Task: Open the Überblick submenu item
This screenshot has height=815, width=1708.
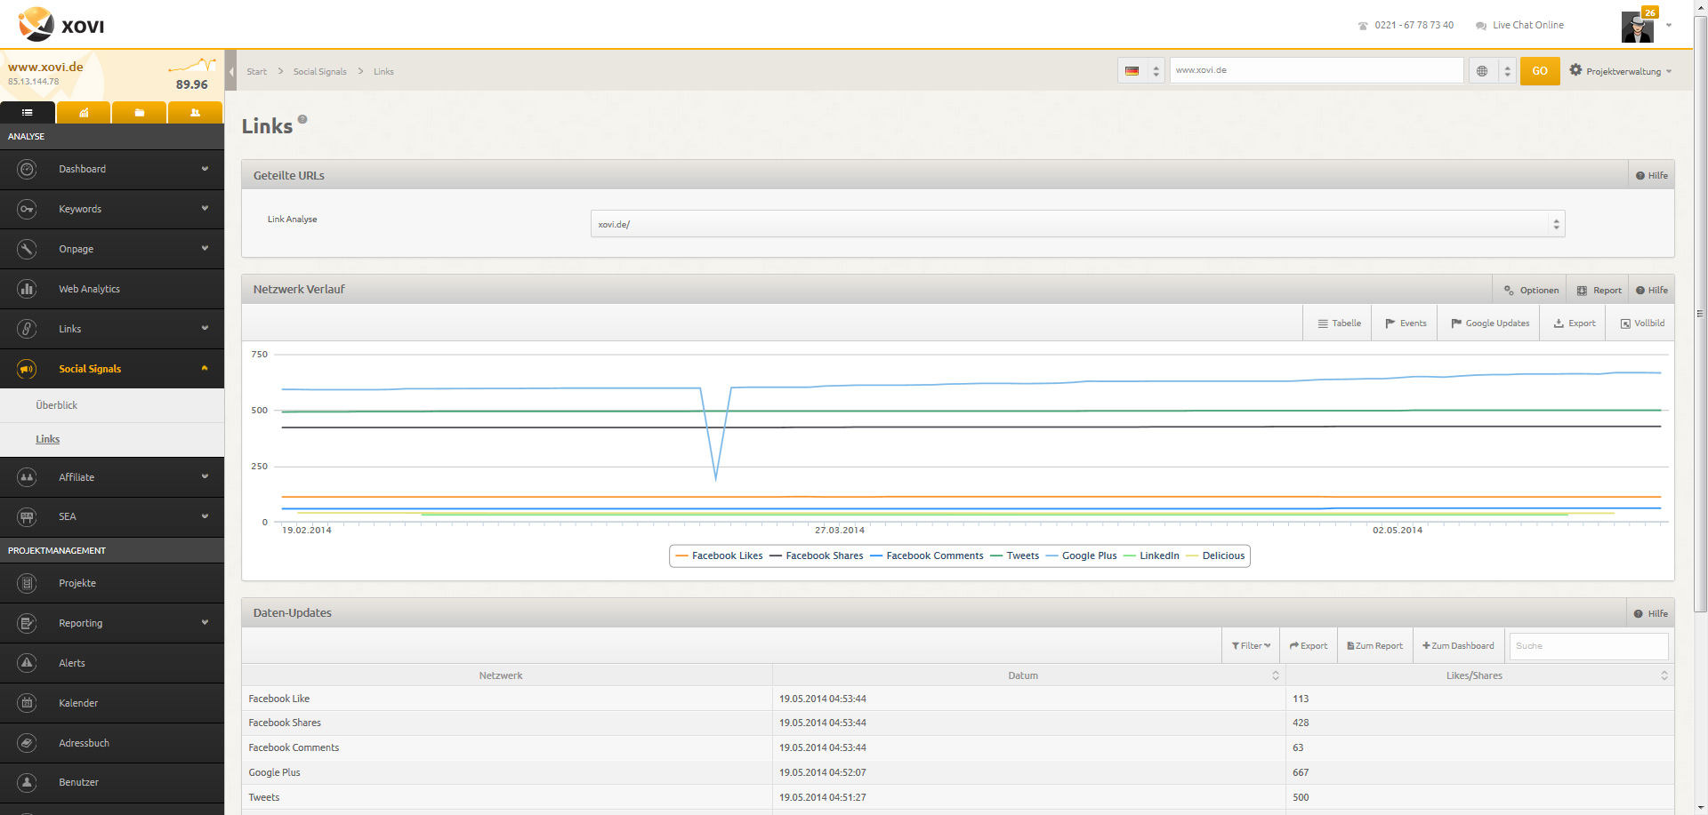Action: click(x=57, y=405)
